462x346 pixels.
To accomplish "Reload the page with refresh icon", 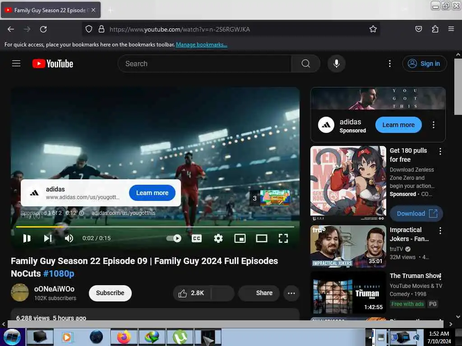I will coord(43,29).
